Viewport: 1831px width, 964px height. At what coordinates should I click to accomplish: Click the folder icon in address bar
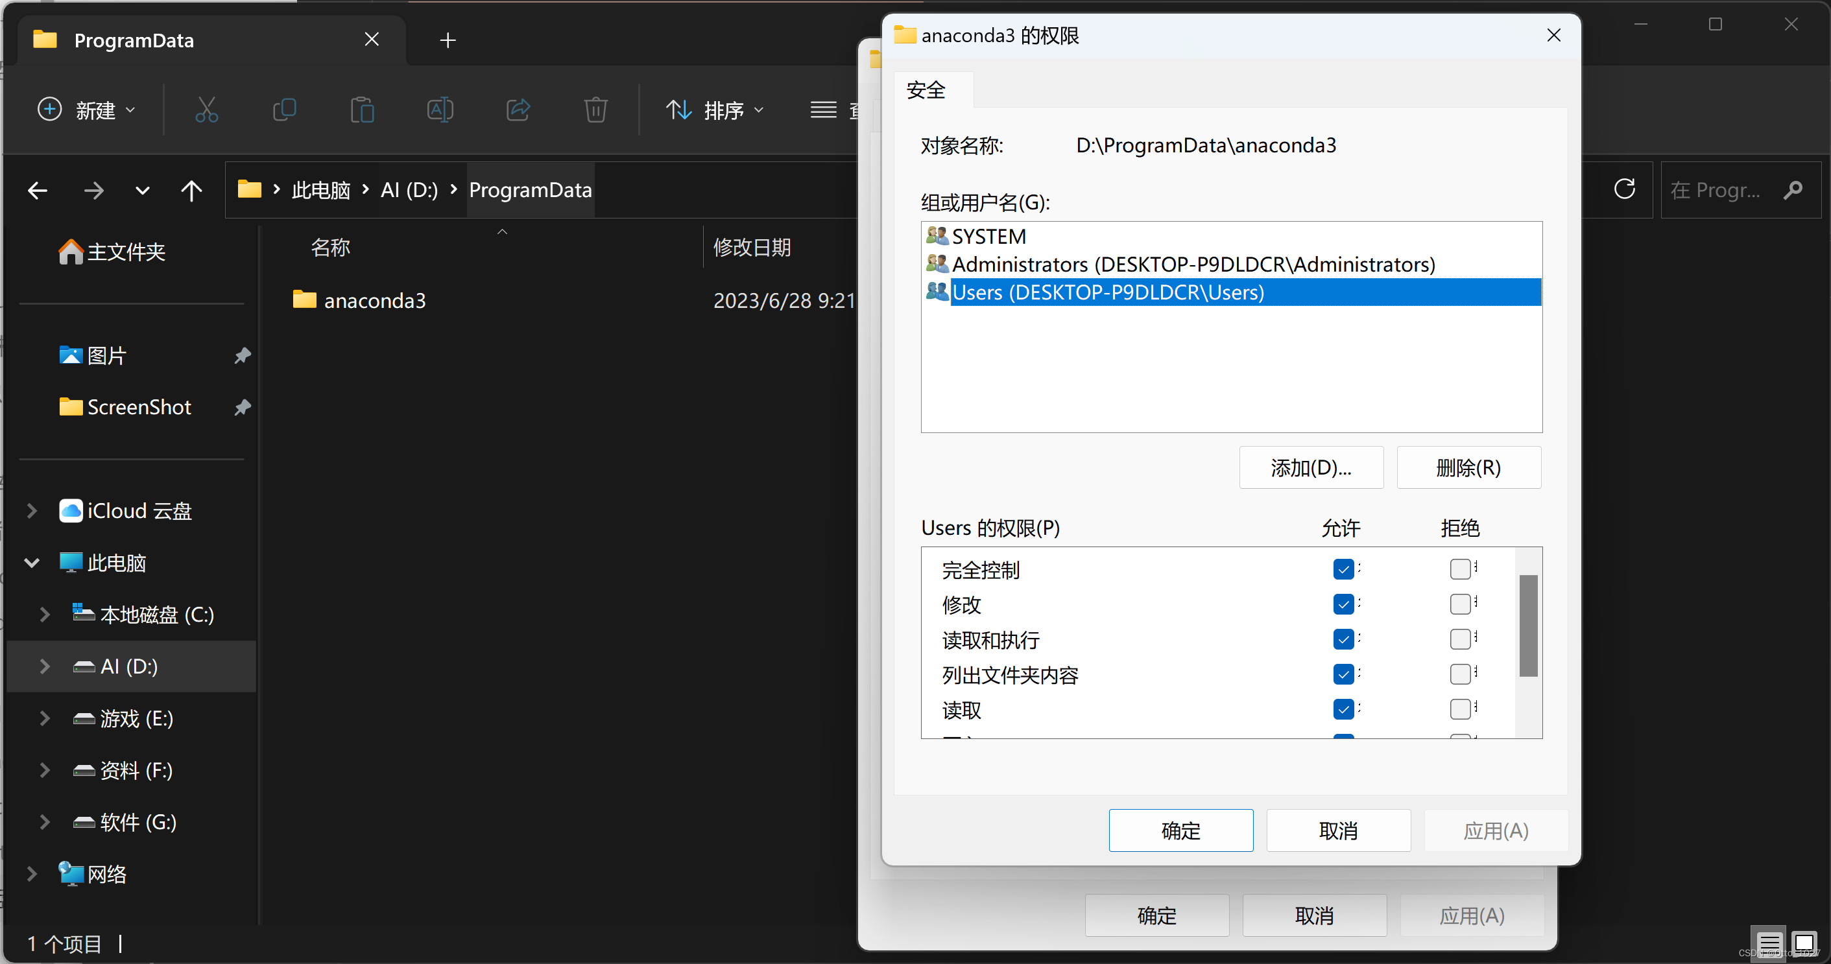(249, 190)
